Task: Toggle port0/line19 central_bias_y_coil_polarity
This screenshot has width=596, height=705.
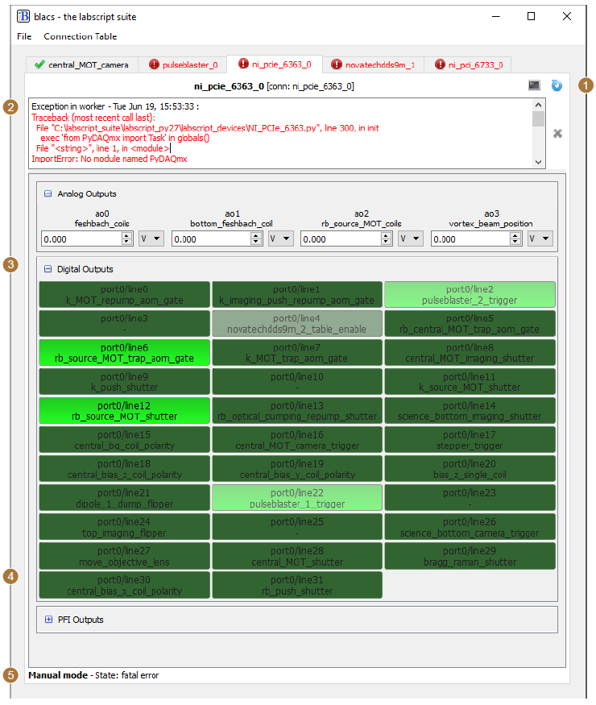Action: pyautogui.click(x=297, y=469)
